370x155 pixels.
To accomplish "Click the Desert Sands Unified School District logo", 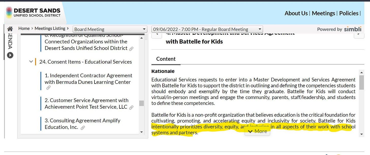I will 33,13.
